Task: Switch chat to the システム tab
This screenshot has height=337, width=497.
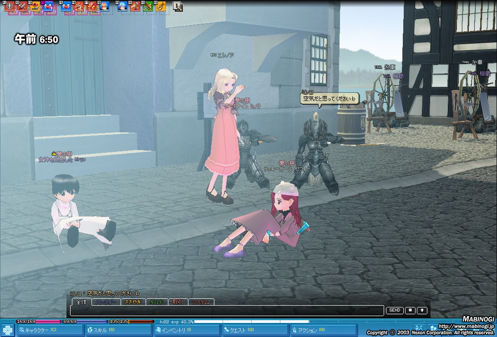Action: point(201,302)
